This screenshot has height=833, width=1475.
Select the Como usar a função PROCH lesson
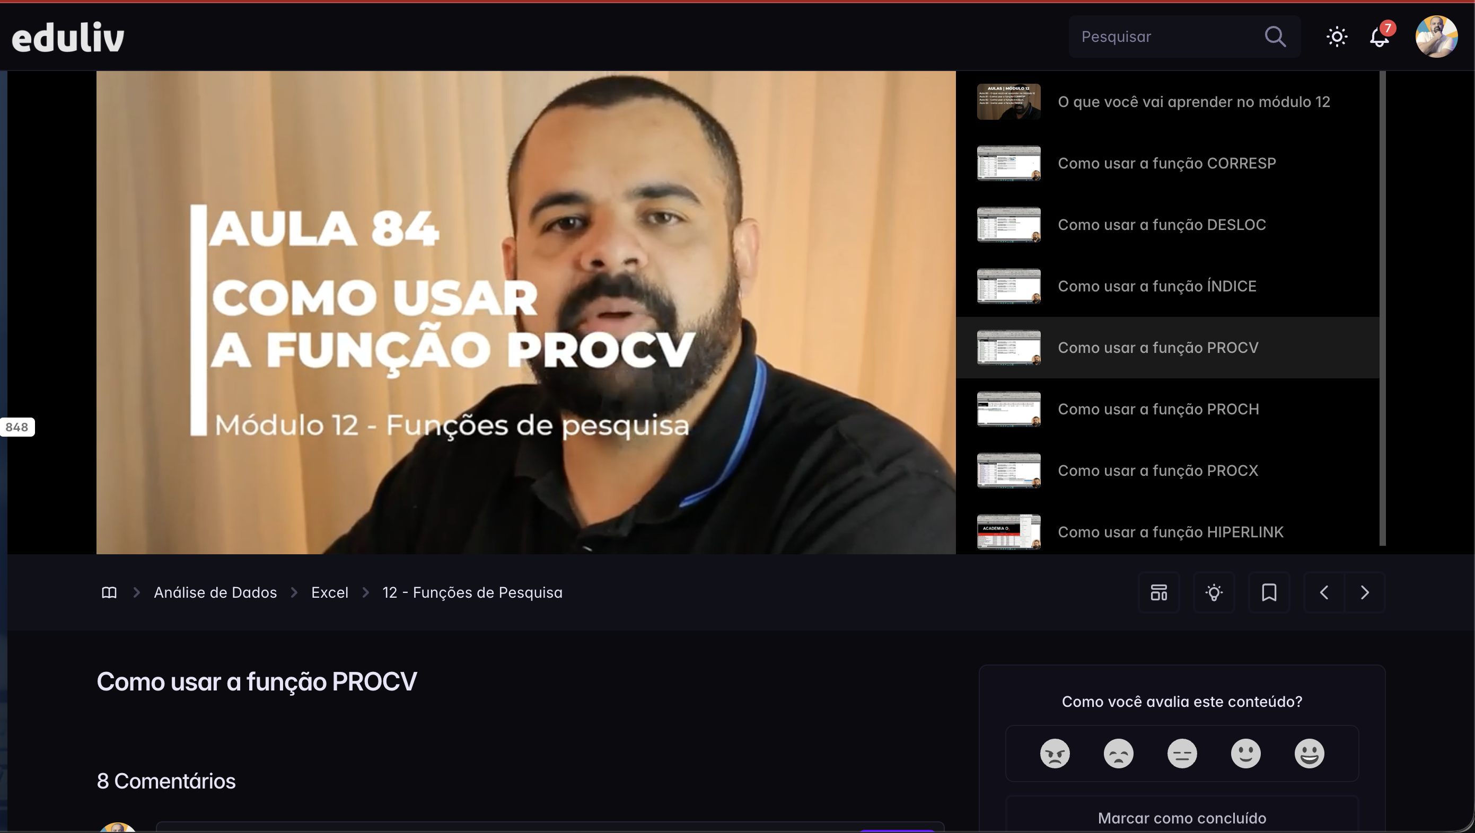1168,409
